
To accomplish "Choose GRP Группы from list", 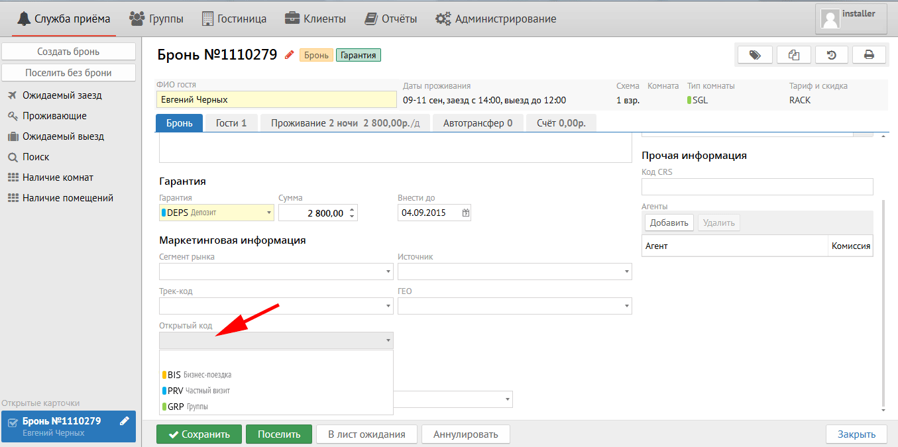I will coord(189,407).
